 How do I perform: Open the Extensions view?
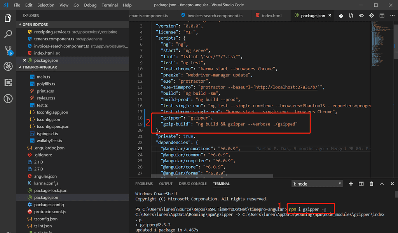(8, 82)
